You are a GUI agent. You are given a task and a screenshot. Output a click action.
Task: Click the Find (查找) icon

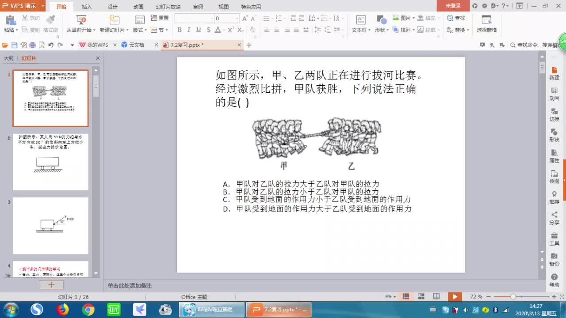[450, 18]
